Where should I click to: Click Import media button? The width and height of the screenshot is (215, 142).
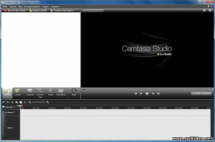pos(38,10)
